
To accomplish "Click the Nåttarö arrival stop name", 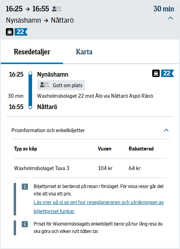I will (47, 107).
